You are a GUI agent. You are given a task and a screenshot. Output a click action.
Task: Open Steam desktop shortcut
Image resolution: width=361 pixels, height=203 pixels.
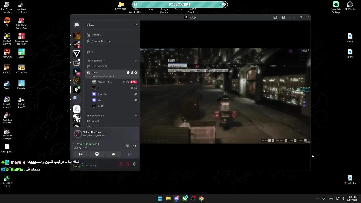(7, 85)
